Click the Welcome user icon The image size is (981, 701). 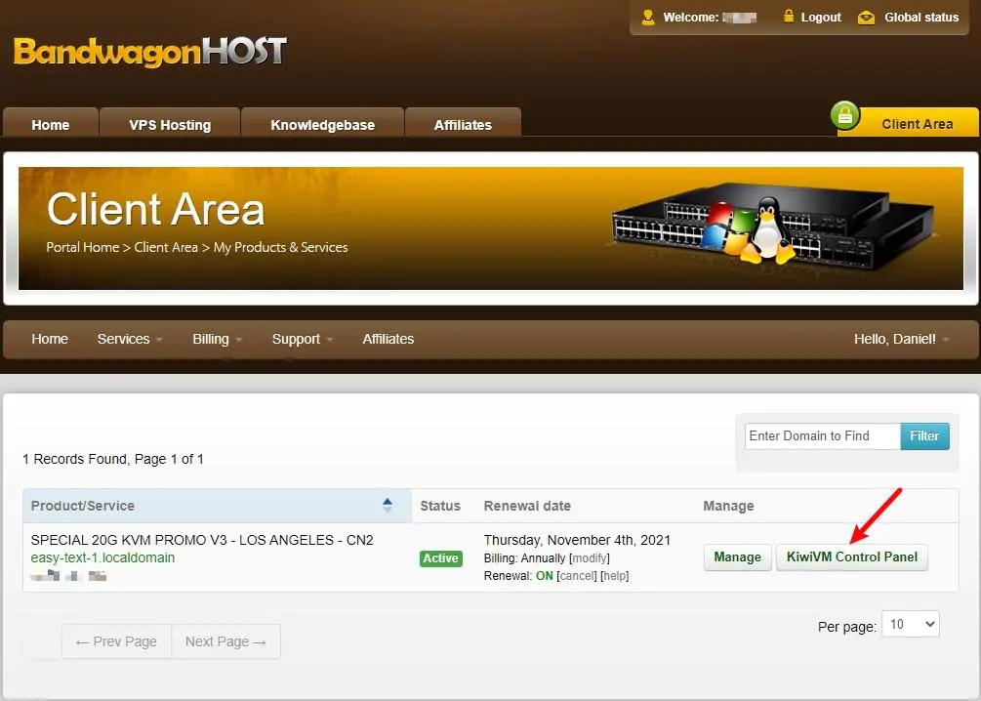648,18
